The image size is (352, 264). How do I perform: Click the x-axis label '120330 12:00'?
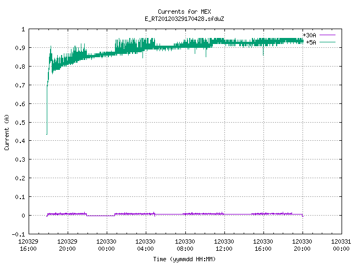[x=224, y=245]
